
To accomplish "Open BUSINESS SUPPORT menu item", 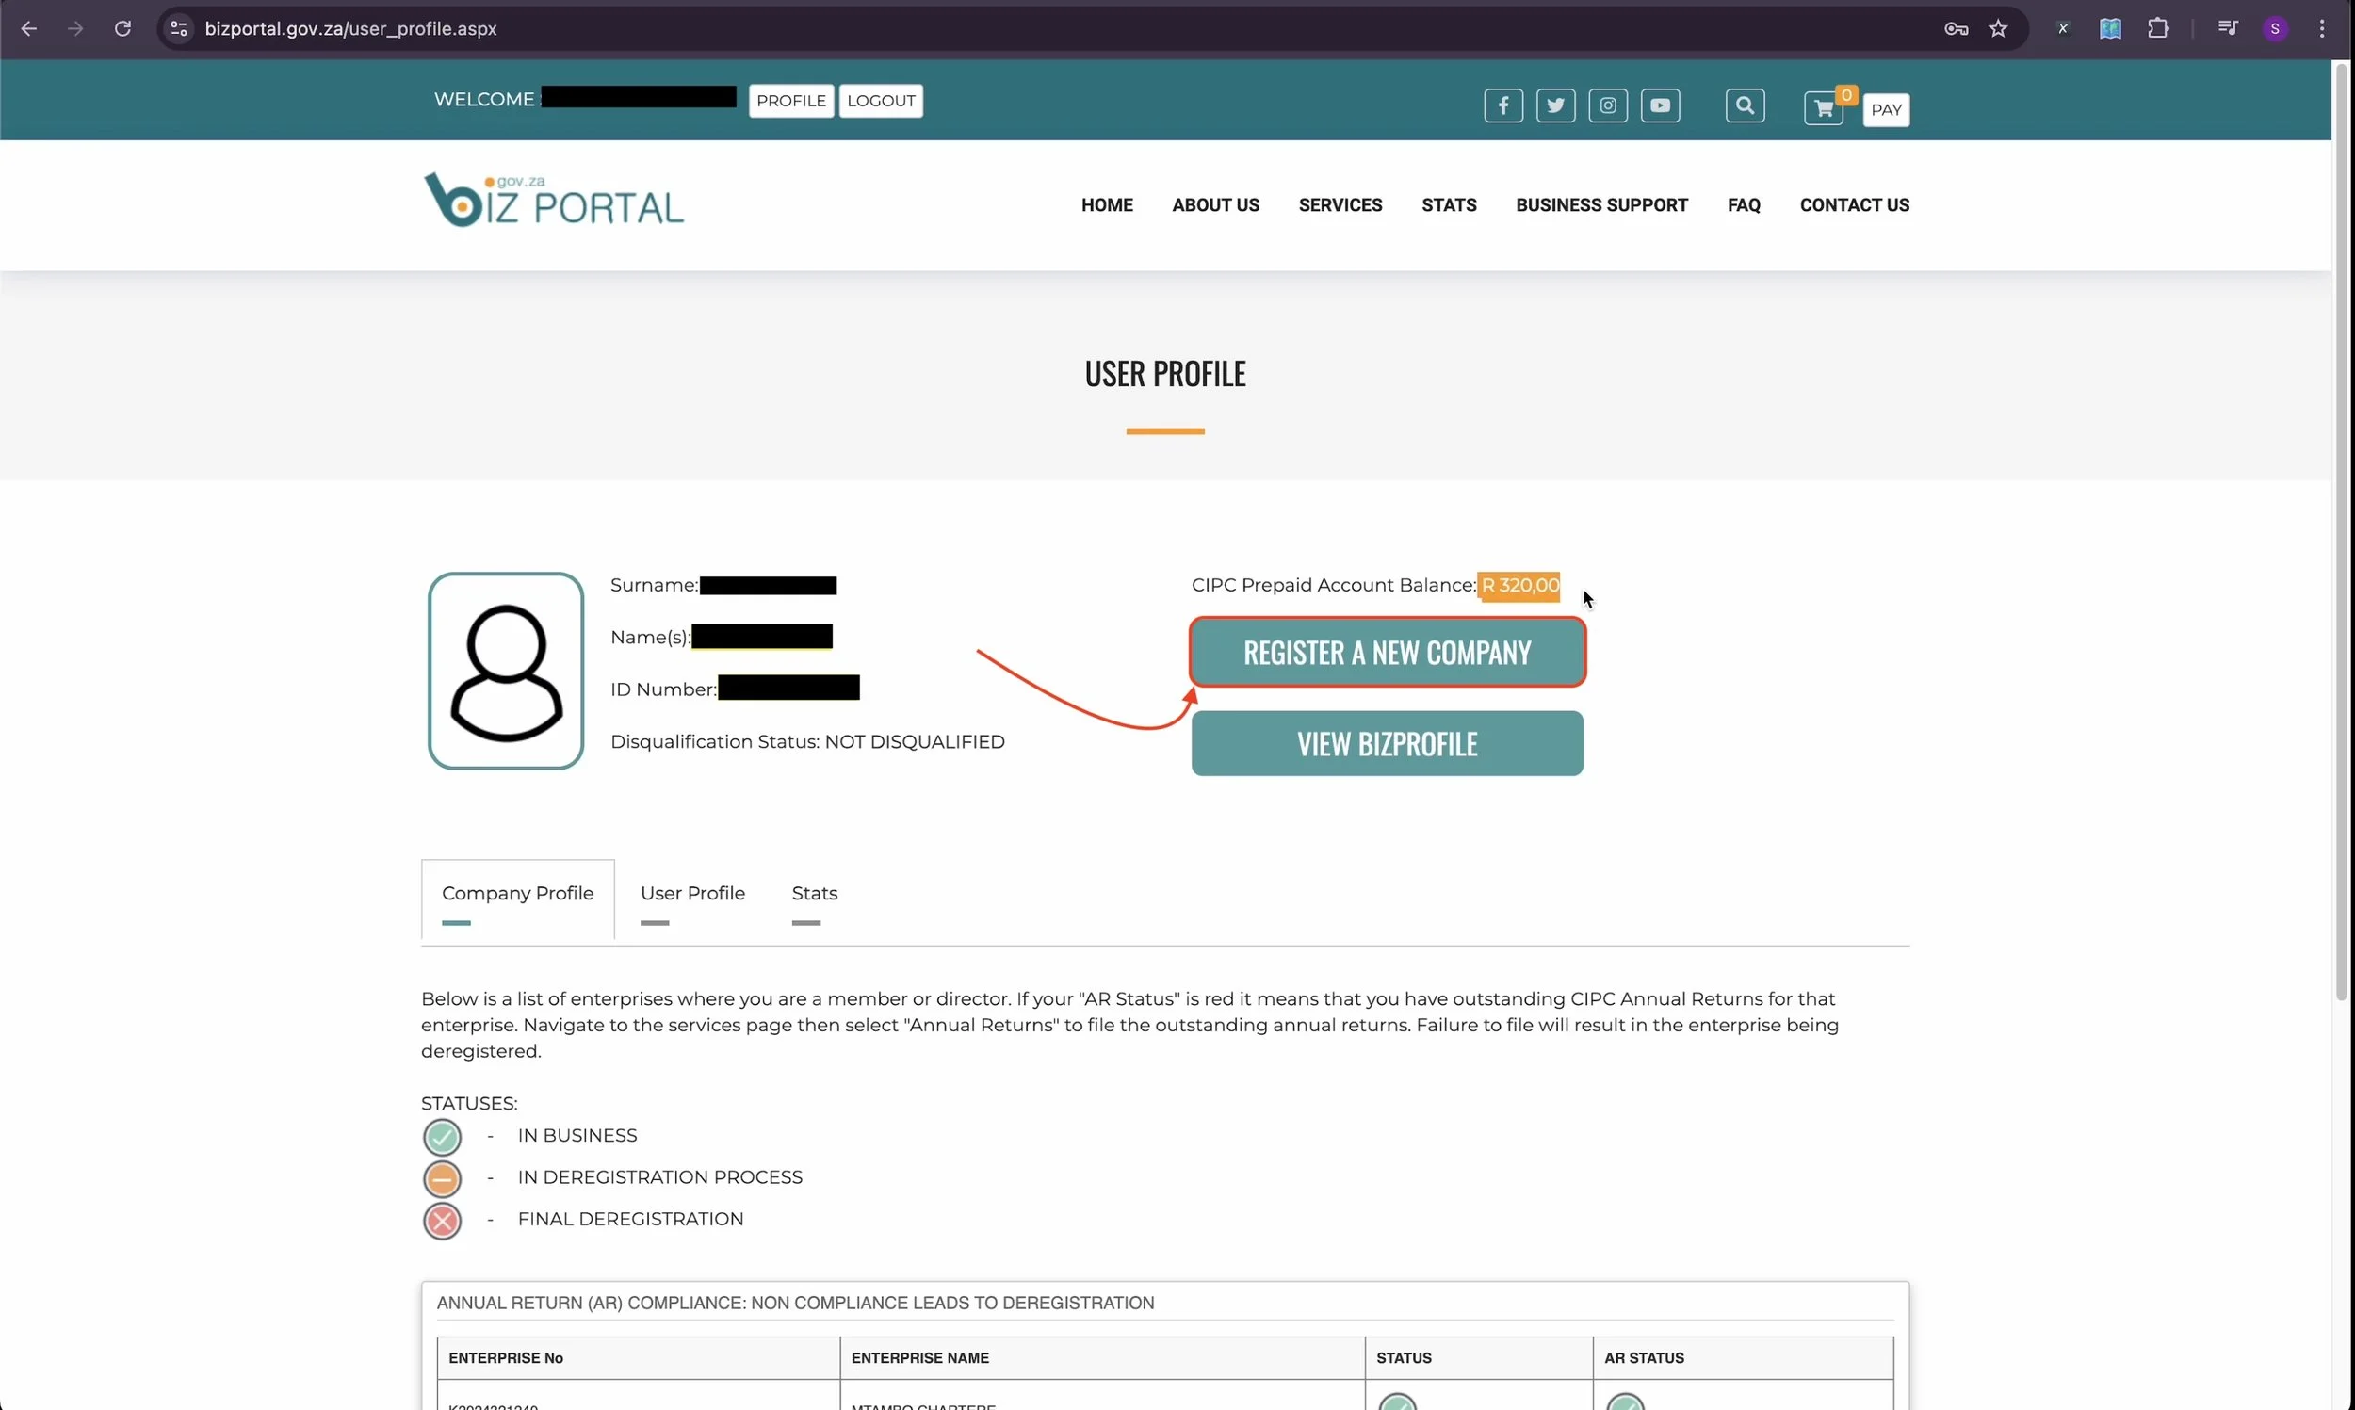I will 1600,205.
